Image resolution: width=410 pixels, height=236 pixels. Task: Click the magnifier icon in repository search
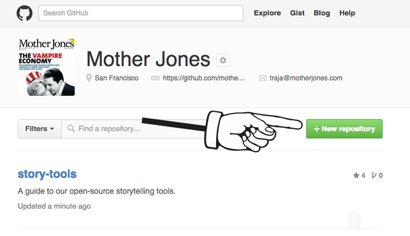[x=71, y=128]
